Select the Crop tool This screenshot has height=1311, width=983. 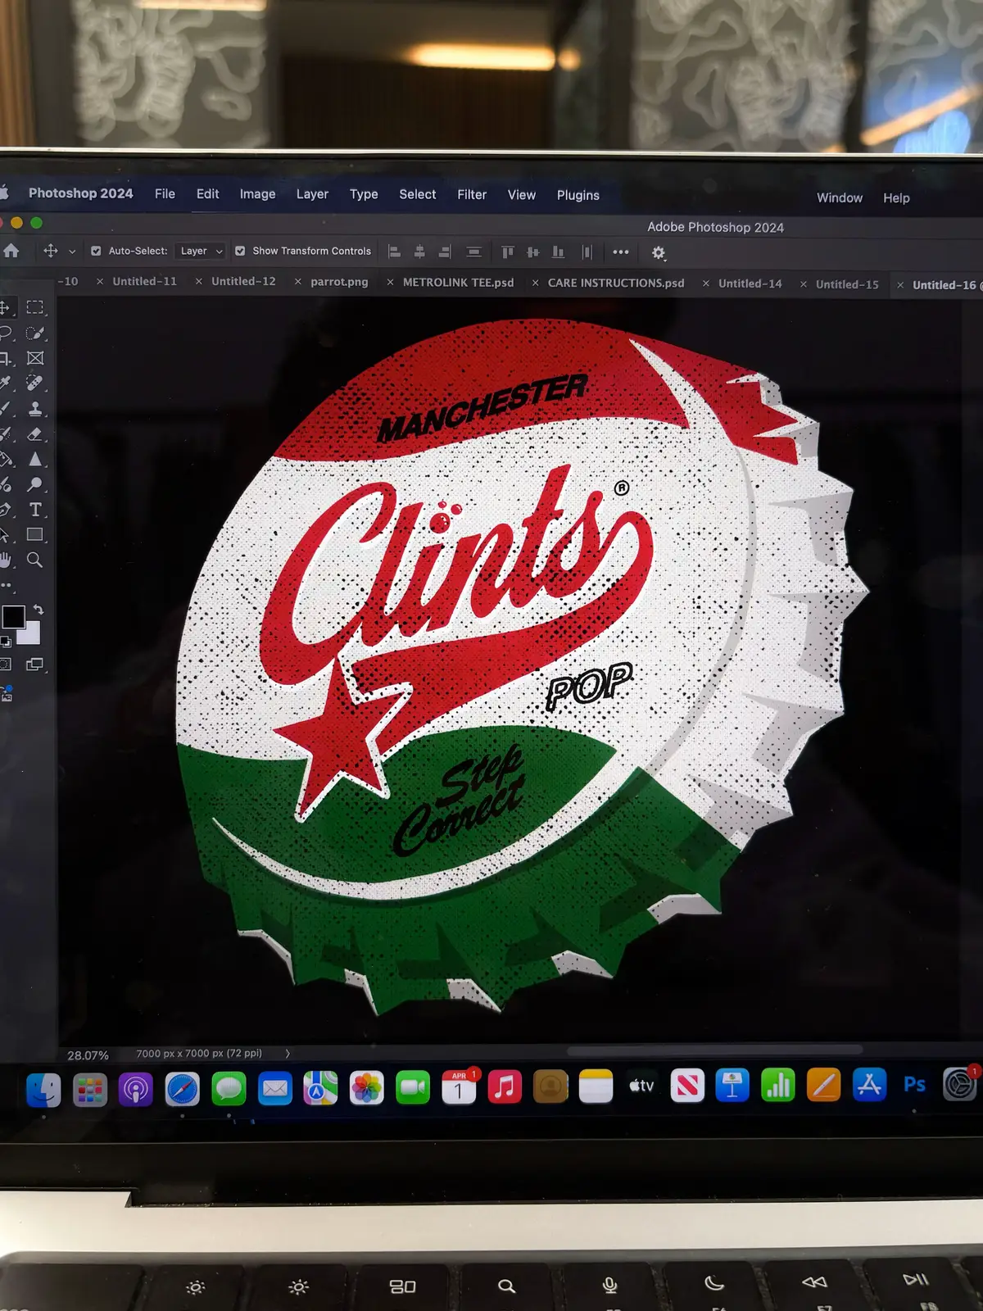(6, 358)
